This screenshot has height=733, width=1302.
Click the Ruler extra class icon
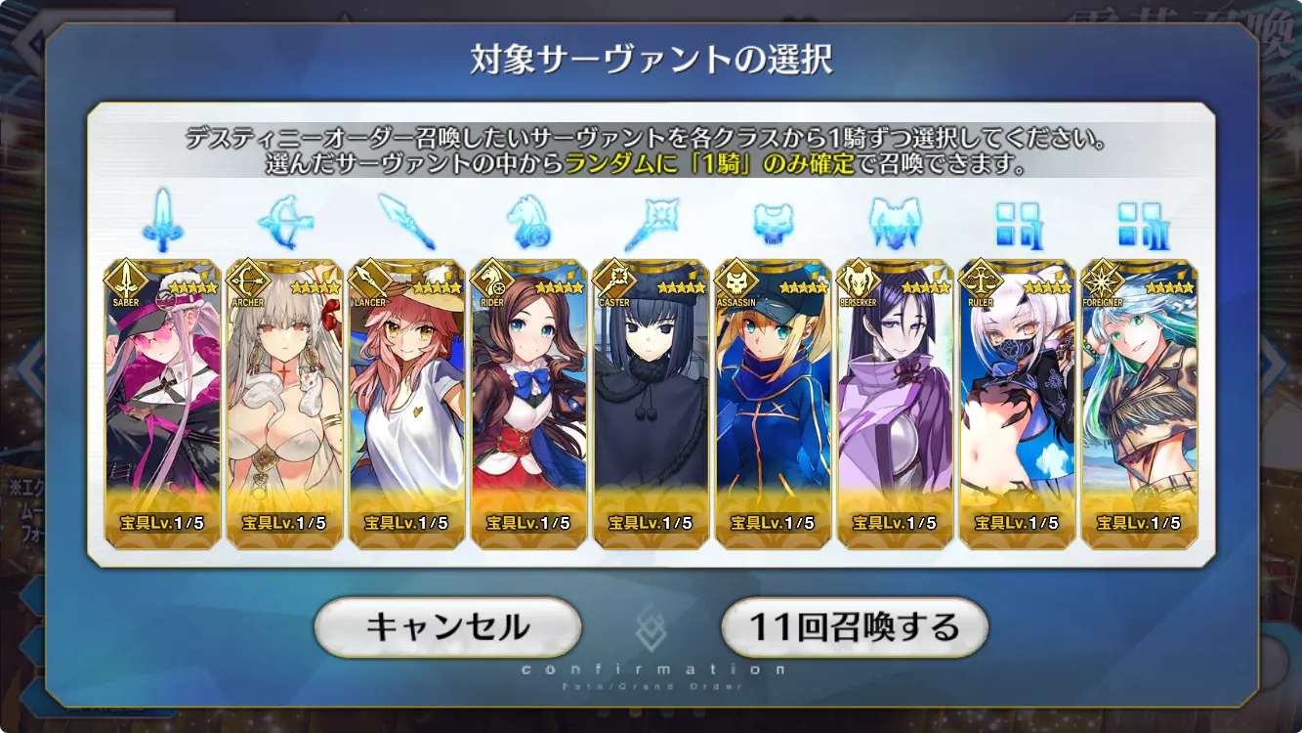1017,224
